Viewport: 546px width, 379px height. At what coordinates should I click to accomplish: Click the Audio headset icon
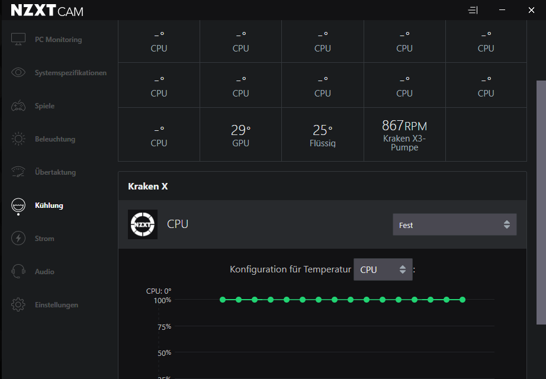coord(18,271)
